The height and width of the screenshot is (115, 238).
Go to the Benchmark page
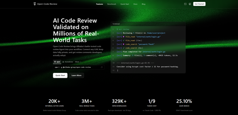click(112, 4)
